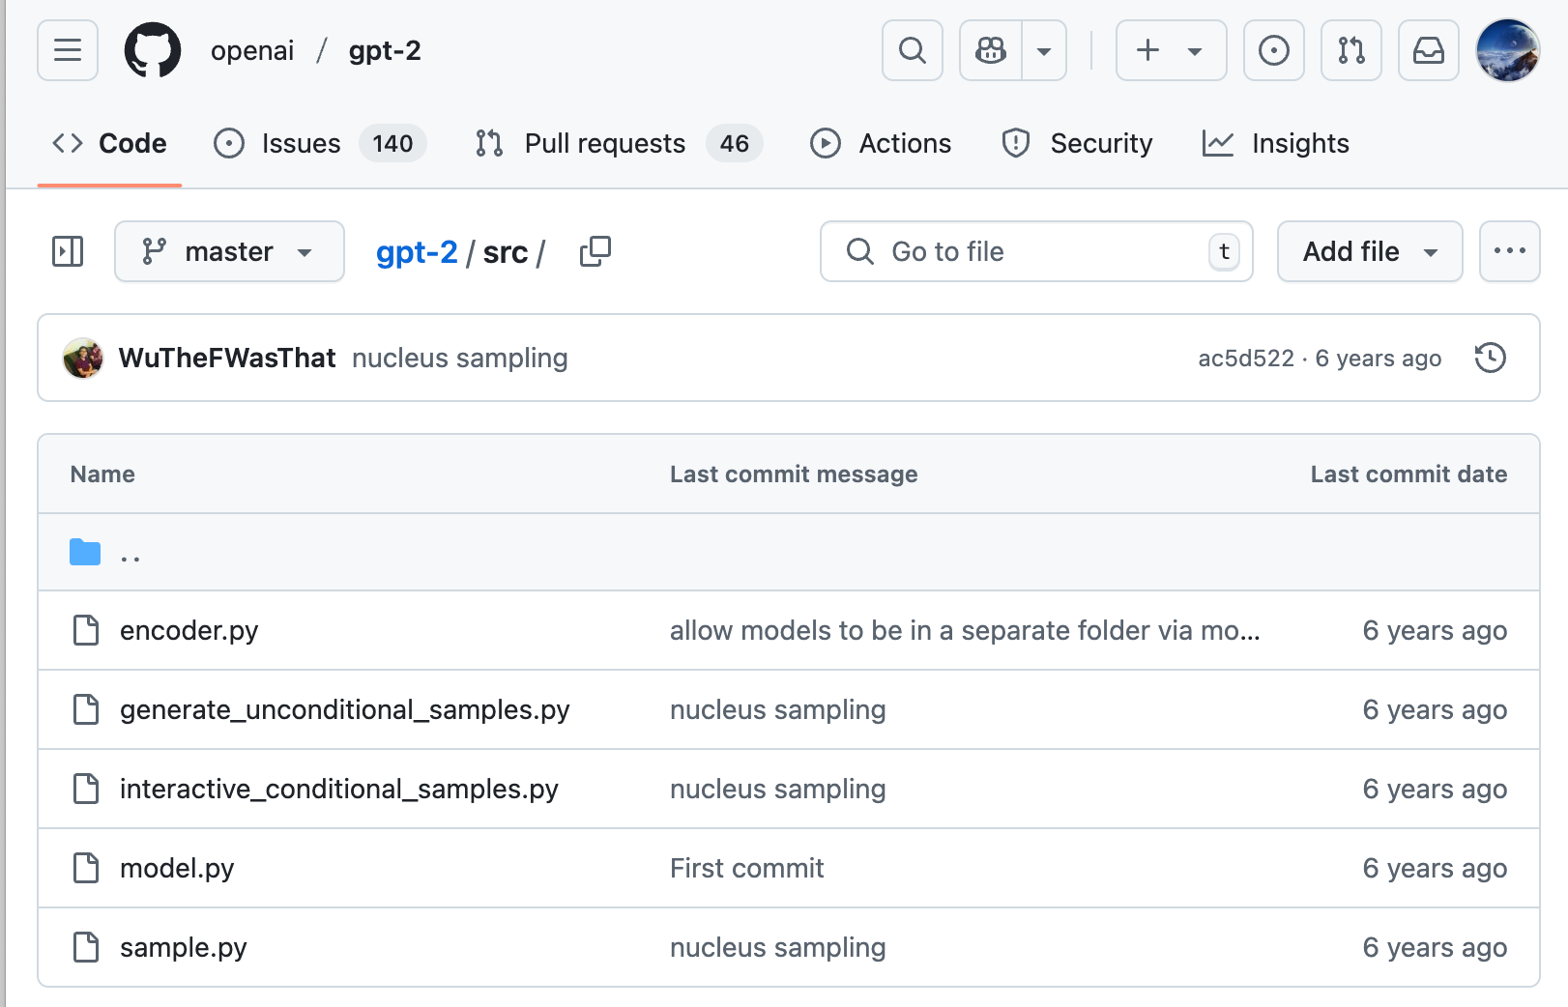Click the Security tab shield icon
Image resolution: width=1568 pixels, height=1007 pixels.
[x=1016, y=143]
